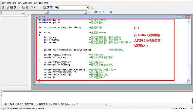This screenshot has width=193, height=110.
Task: Click the Find in Files binoculars icon
Action: 56,8
